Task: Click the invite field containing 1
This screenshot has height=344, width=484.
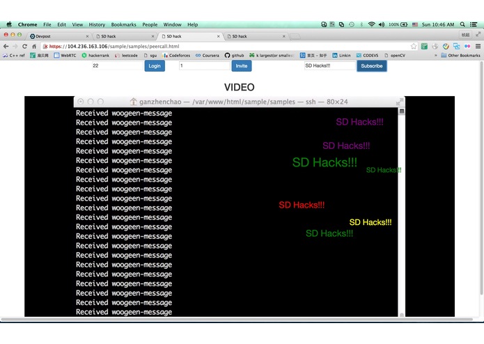Action: 205,65
